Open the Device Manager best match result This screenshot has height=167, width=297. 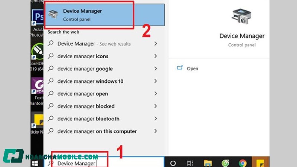coord(104,15)
